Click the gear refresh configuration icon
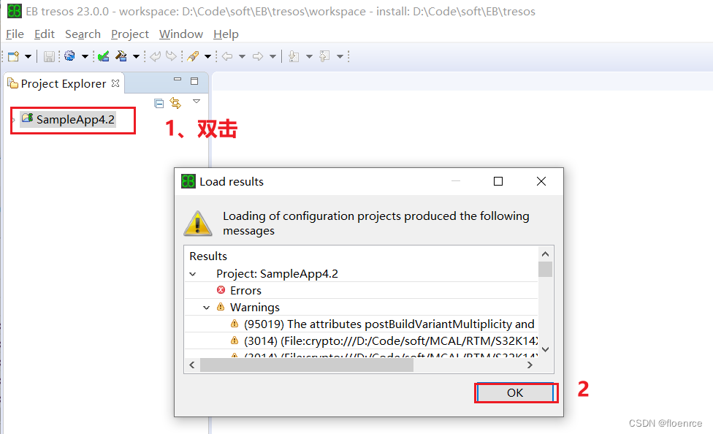This screenshot has width=713, height=434. 69,56
